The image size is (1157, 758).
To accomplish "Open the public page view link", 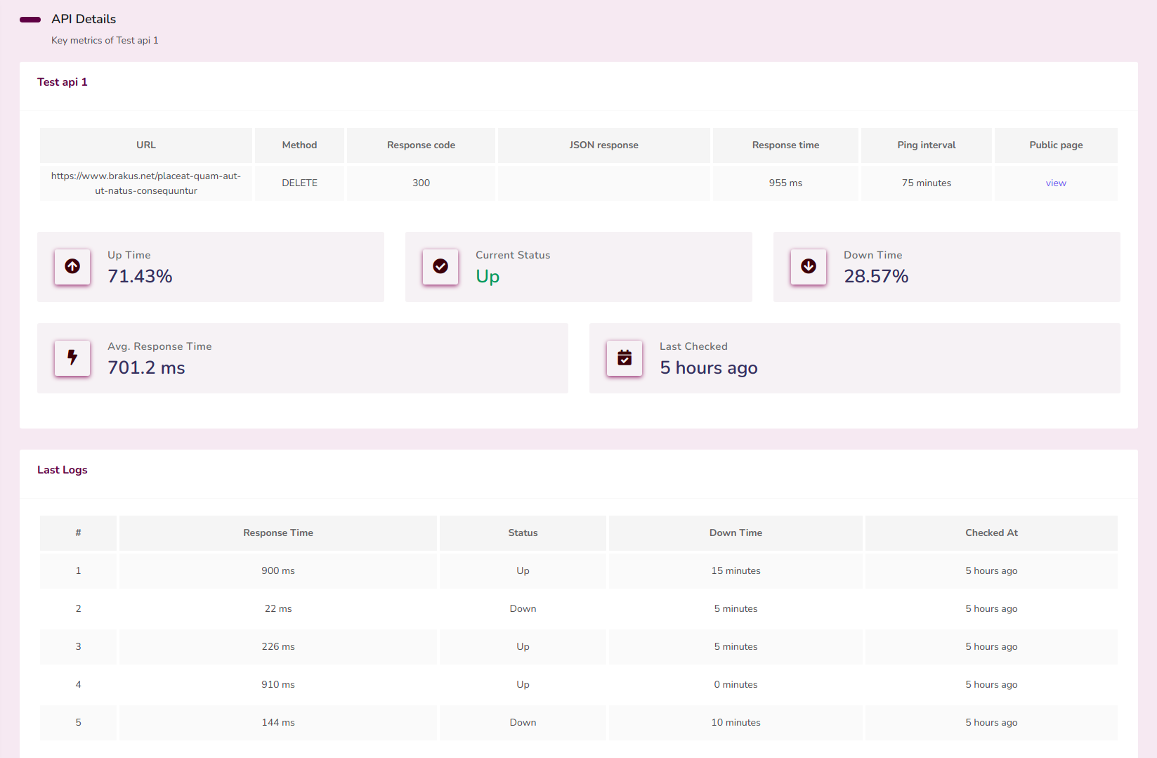I will click(1055, 183).
